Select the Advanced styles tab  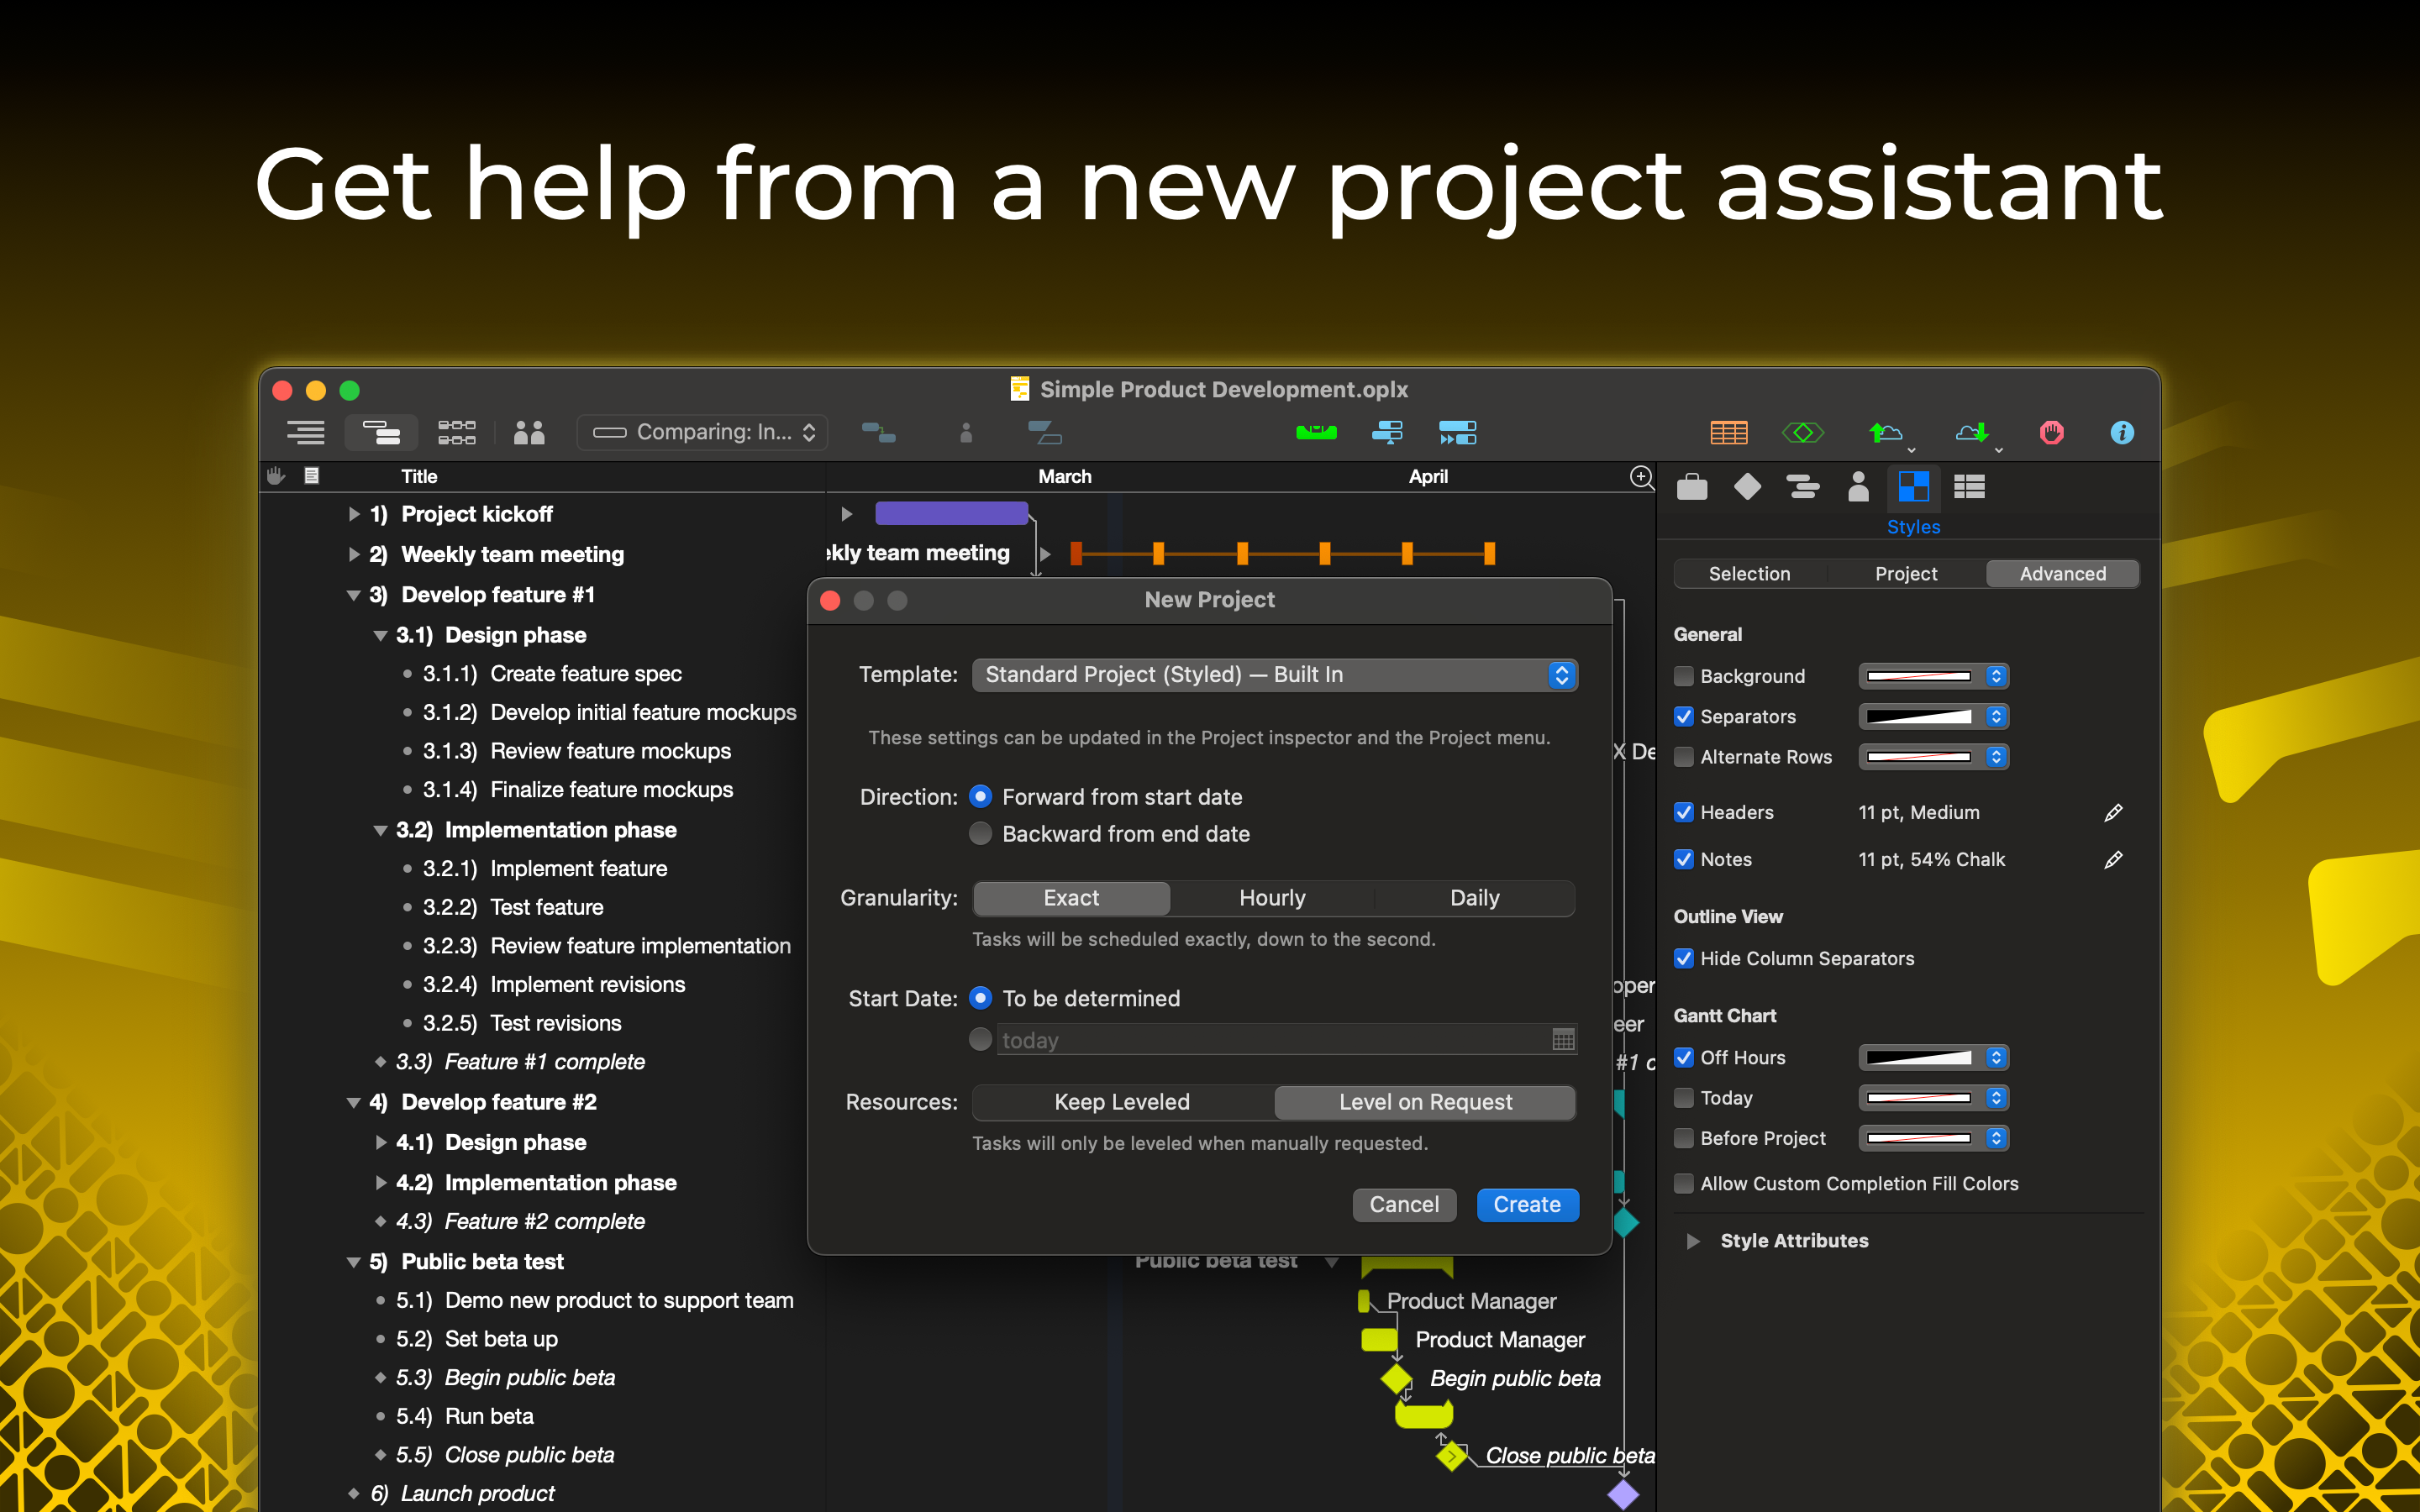coord(2062,574)
